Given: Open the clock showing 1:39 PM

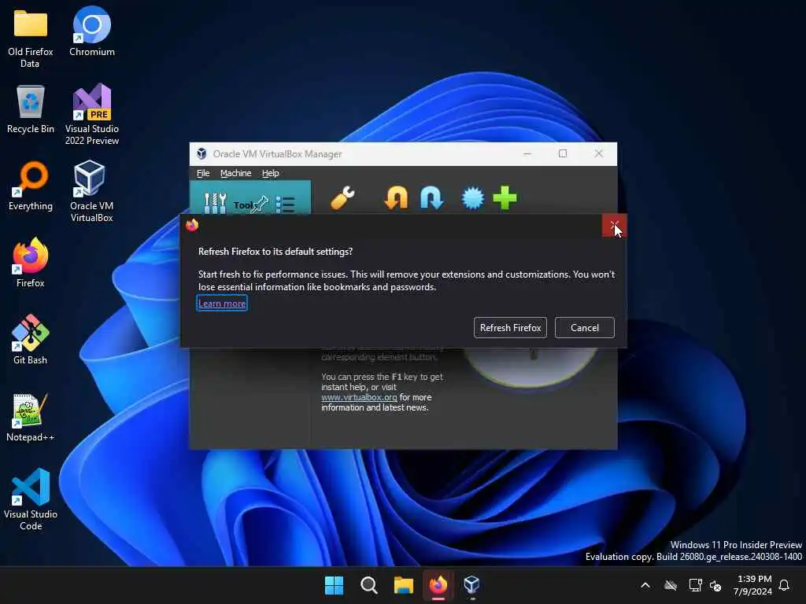Looking at the screenshot, I should tap(752, 585).
